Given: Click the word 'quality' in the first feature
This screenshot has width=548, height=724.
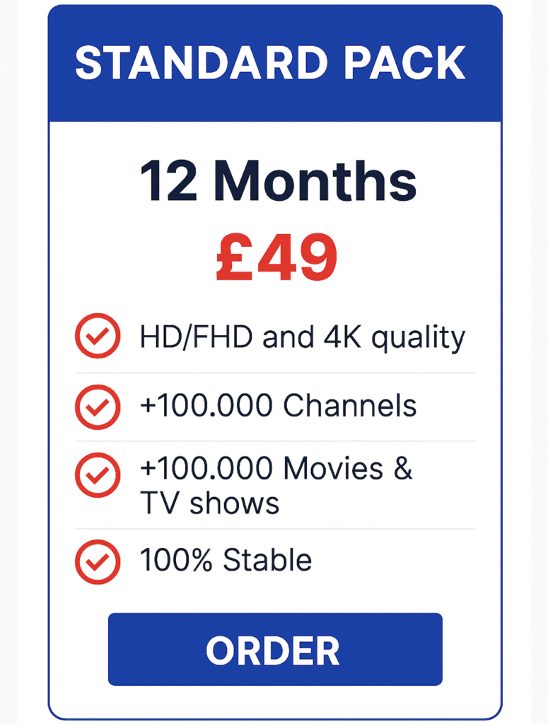Looking at the screenshot, I should click(419, 338).
